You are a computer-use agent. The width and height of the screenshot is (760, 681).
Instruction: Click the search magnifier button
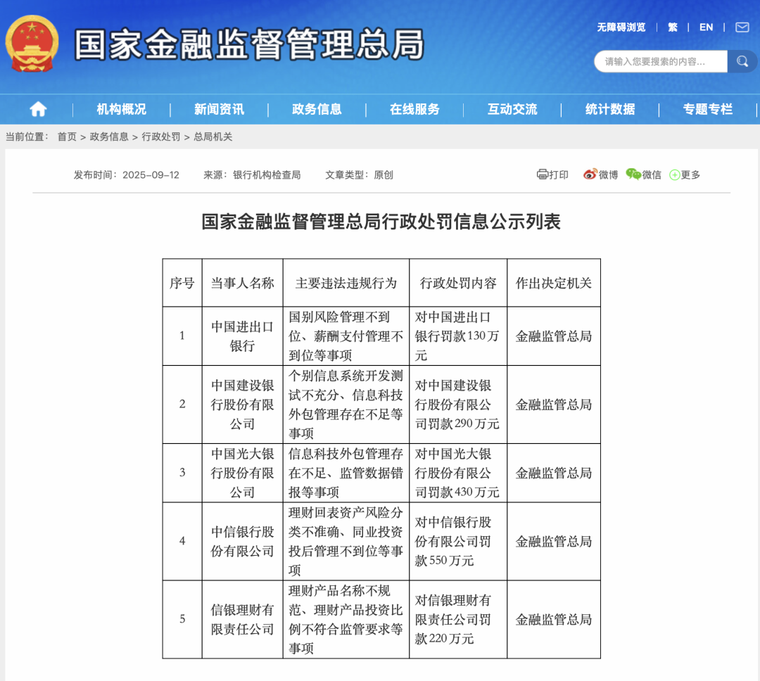coord(742,62)
